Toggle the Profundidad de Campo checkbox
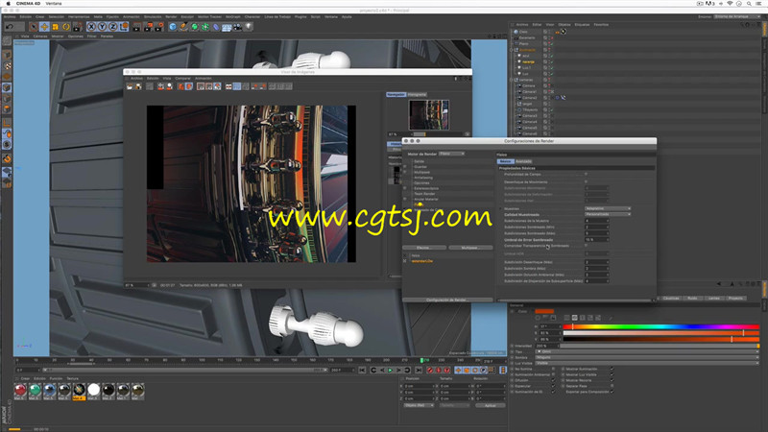This screenshot has width=768, height=432. tap(587, 174)
